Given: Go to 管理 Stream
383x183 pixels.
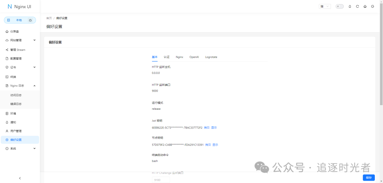Looking at the screenshot, I should pos(20,50).
